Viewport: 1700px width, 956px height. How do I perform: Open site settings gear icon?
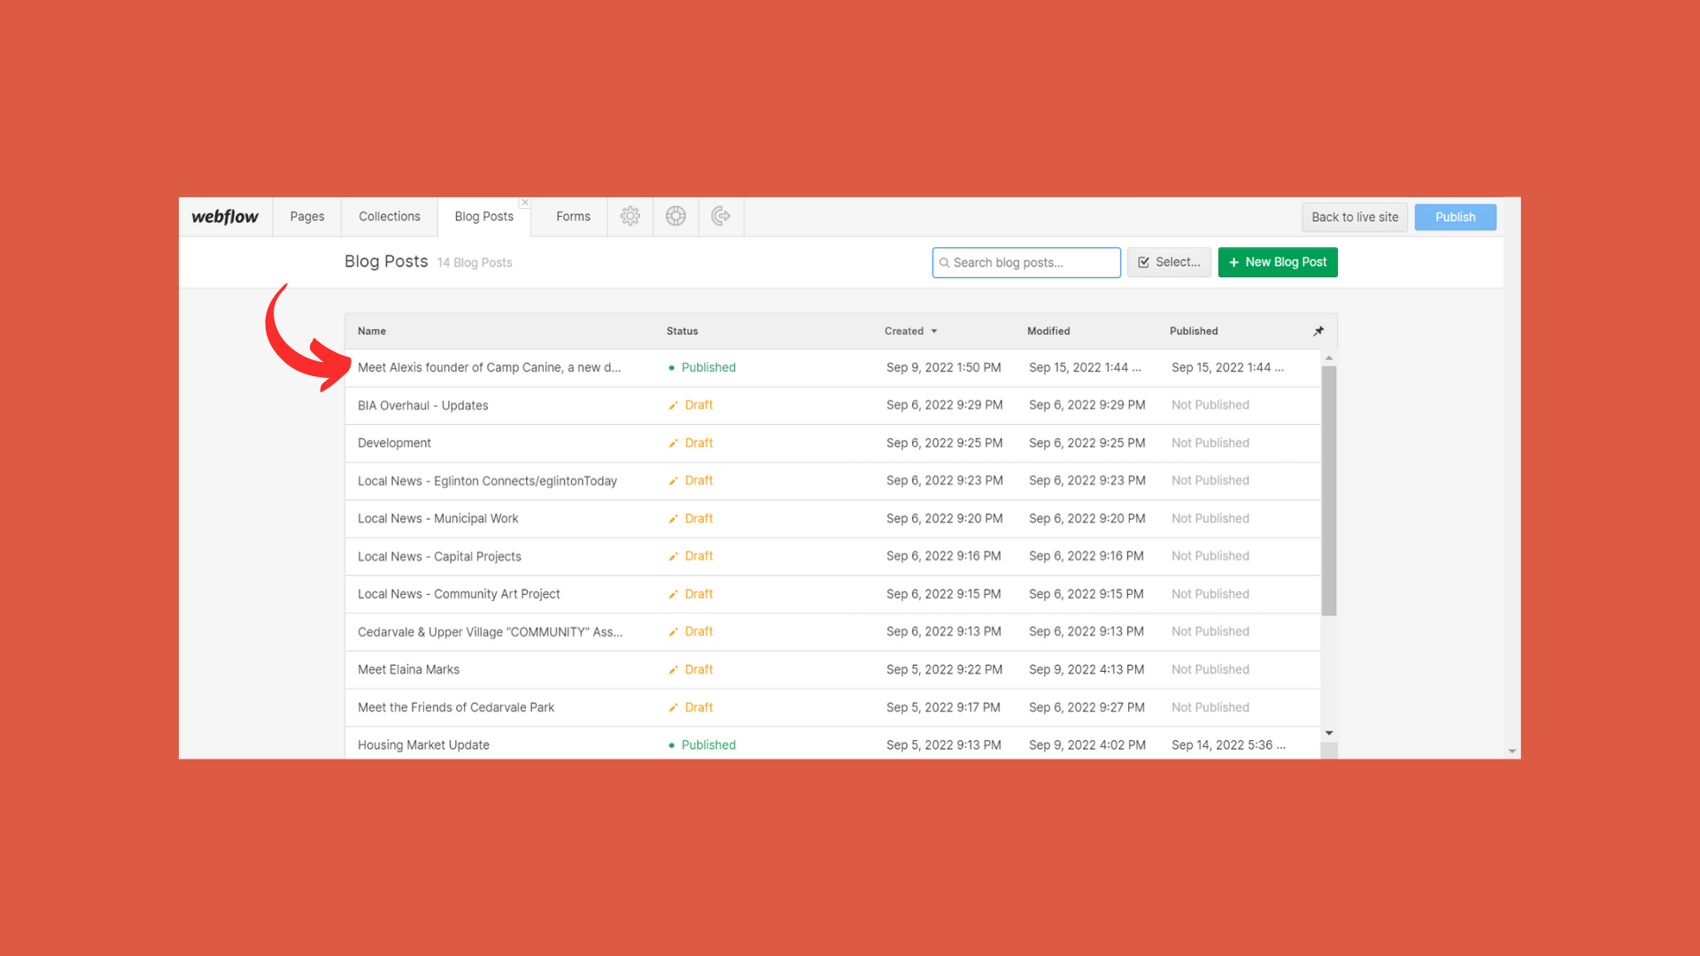(x=630, y=216)
